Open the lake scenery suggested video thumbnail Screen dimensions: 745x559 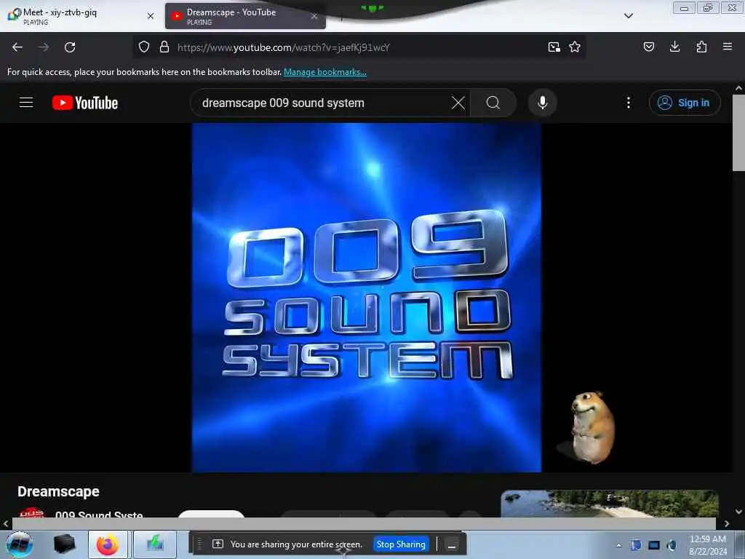tap(610, 504)
